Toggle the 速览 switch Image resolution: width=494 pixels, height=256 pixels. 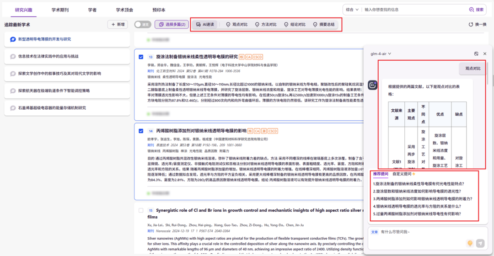(x=142, y=25)
